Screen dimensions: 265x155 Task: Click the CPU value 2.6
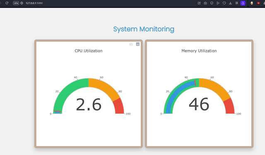click(89, 104)
